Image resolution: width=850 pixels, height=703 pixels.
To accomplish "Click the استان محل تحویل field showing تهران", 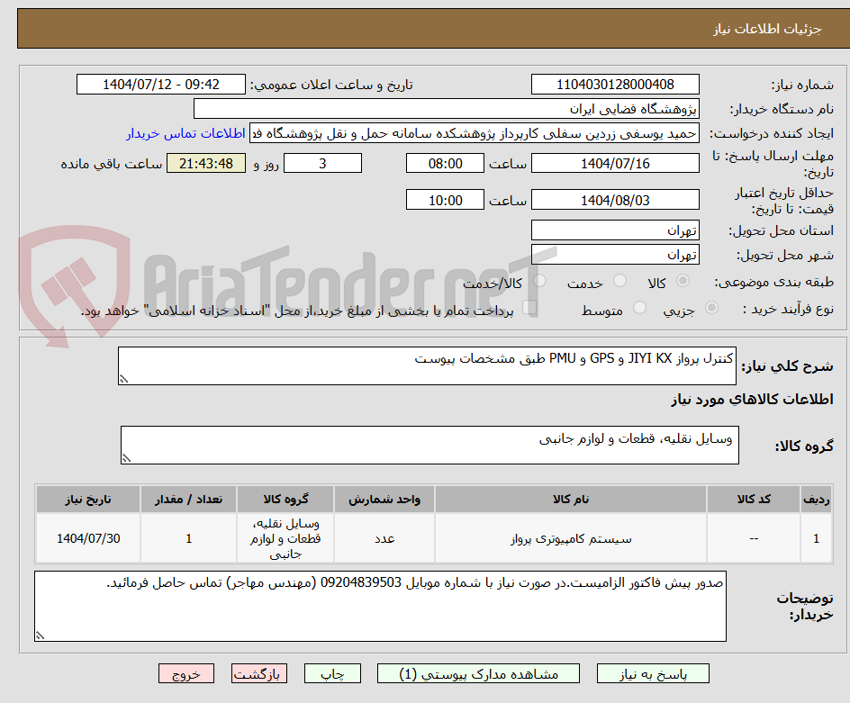I will pyautogui.click(x=615, y=230).
